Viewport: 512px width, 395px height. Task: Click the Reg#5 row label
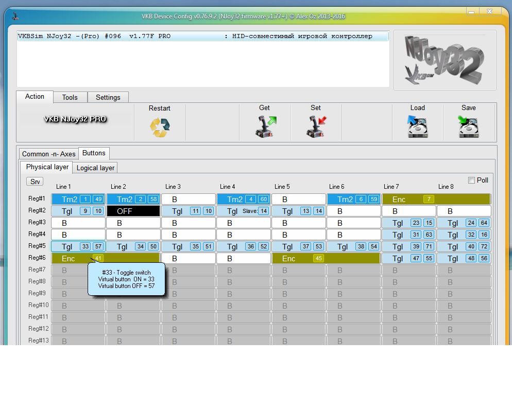coord(37,246)
